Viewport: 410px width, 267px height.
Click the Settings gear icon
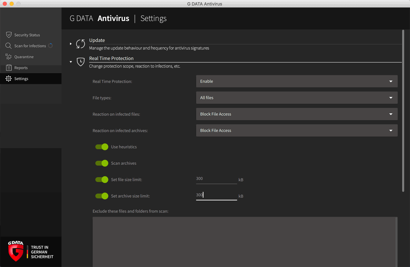[8, 78]
